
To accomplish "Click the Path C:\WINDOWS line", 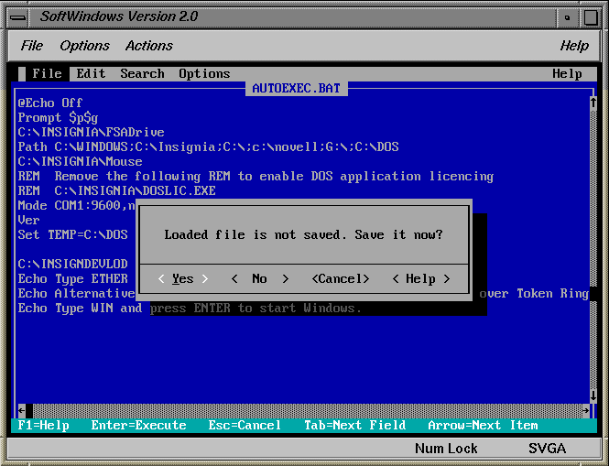I will [x=208, y=146].
